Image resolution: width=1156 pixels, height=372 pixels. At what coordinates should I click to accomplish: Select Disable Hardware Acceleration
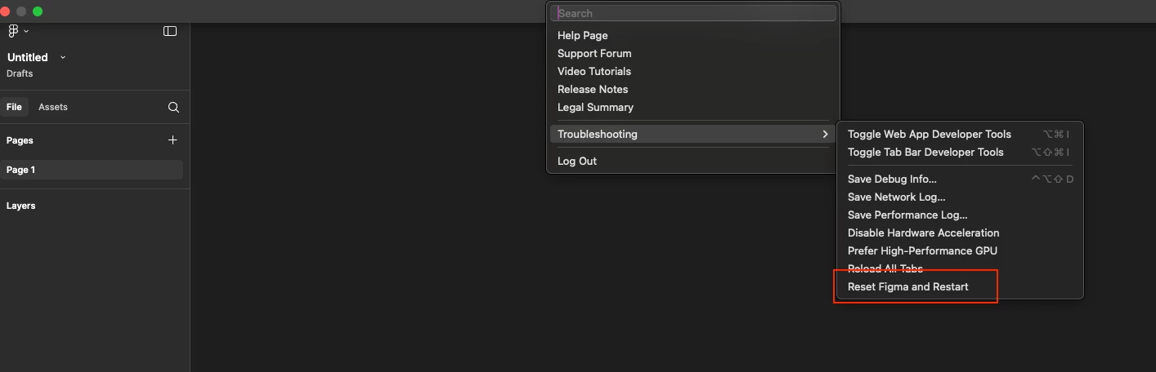(x=960, y=232)
